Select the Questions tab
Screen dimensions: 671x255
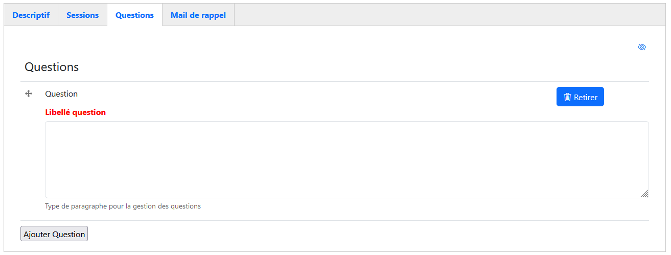click(134, 15)
